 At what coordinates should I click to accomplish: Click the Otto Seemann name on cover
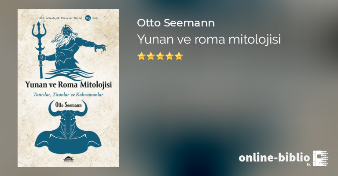[68, 105]
